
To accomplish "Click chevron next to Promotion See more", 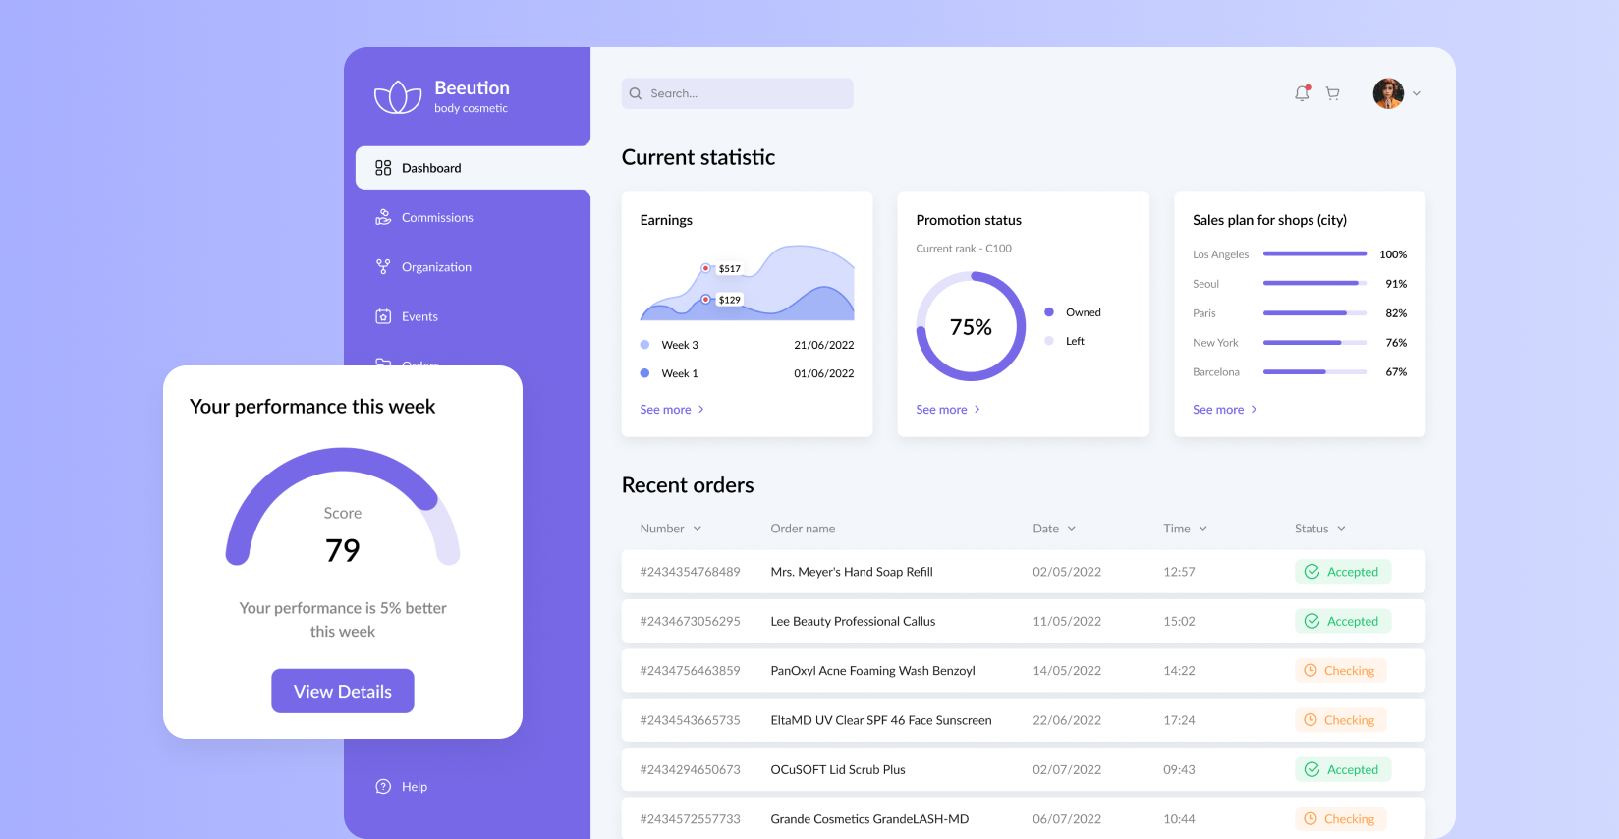I will [x=977, y=410].
